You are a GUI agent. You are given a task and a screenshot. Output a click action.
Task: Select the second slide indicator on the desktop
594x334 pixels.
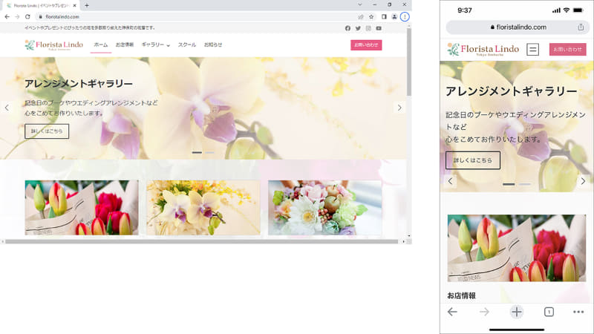(209, 152)
